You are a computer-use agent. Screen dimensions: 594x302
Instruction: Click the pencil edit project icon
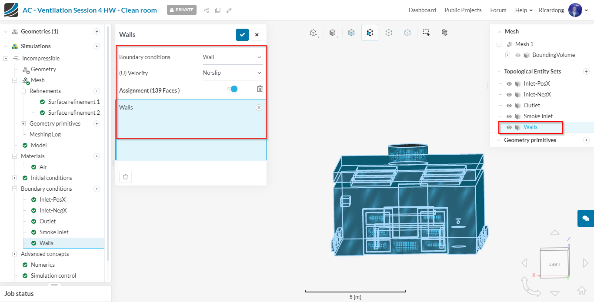229,10
